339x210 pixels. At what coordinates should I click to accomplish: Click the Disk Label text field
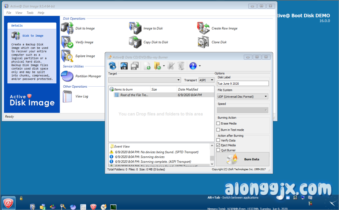pyautogui.click(x=242, y=84)
